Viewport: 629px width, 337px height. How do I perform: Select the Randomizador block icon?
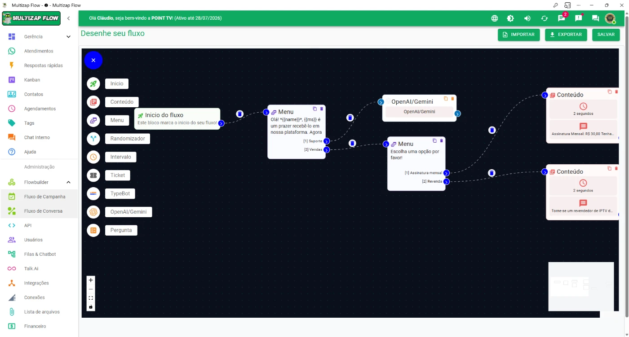tap(93, 139)
